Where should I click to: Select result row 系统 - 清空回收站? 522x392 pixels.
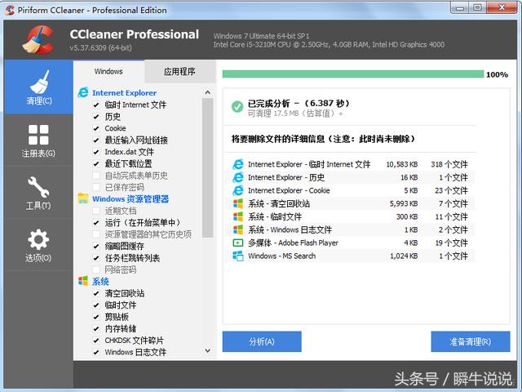coord(350,203)
